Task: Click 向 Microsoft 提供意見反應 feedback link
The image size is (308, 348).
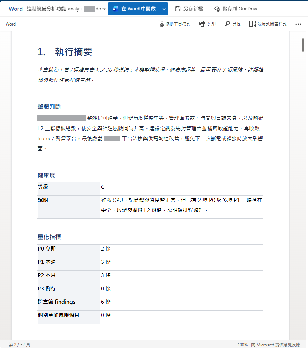Action: point(276,345)
